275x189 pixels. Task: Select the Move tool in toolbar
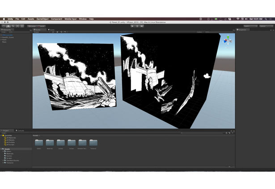[8, 26]
